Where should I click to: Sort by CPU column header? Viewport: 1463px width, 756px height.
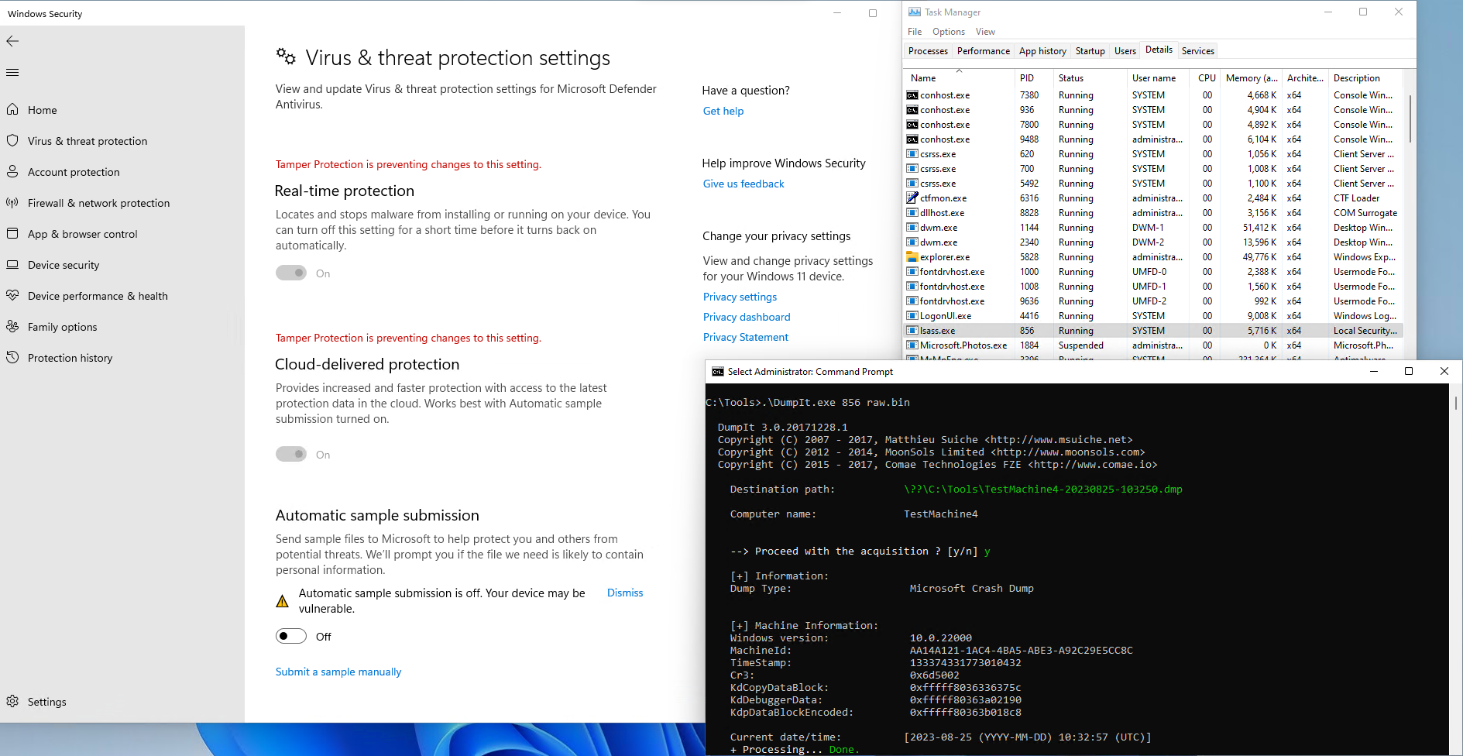1207,78
